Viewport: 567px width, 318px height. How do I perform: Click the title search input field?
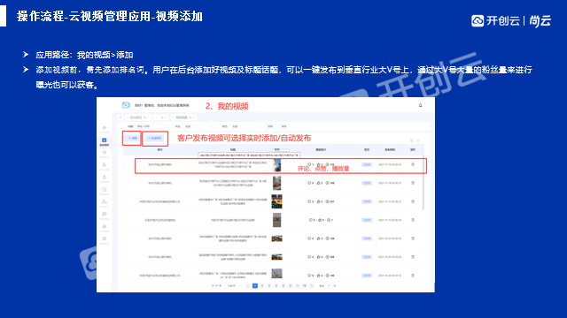151,126
